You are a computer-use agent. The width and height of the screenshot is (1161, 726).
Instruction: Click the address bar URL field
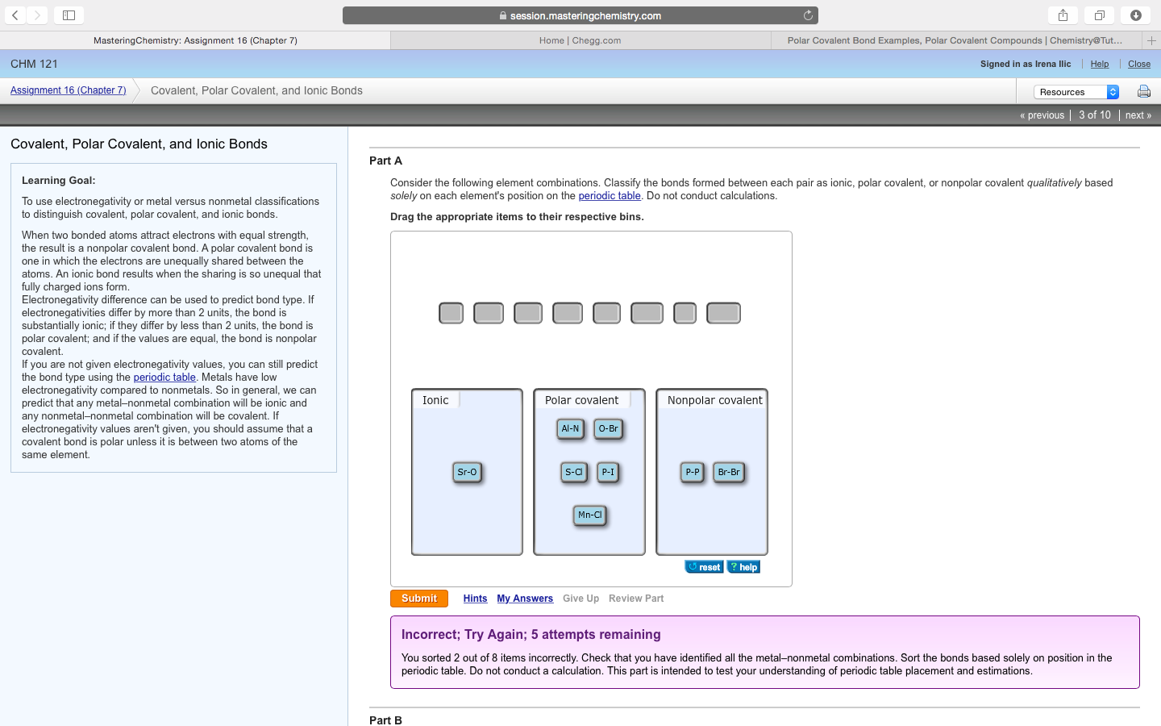pos(580,15)
